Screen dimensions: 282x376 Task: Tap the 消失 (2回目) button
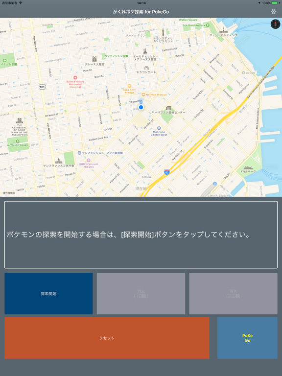click(x=234, y=294)
